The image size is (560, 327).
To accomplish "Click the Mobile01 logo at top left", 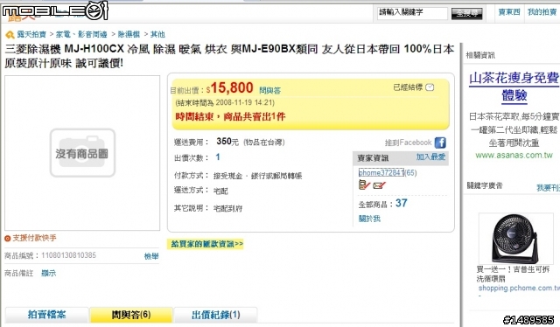I will [x=55, y=10].
